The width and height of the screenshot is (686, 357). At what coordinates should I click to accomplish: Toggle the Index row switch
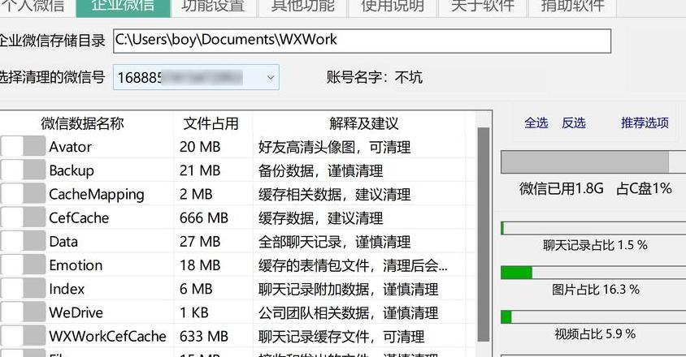23,288
